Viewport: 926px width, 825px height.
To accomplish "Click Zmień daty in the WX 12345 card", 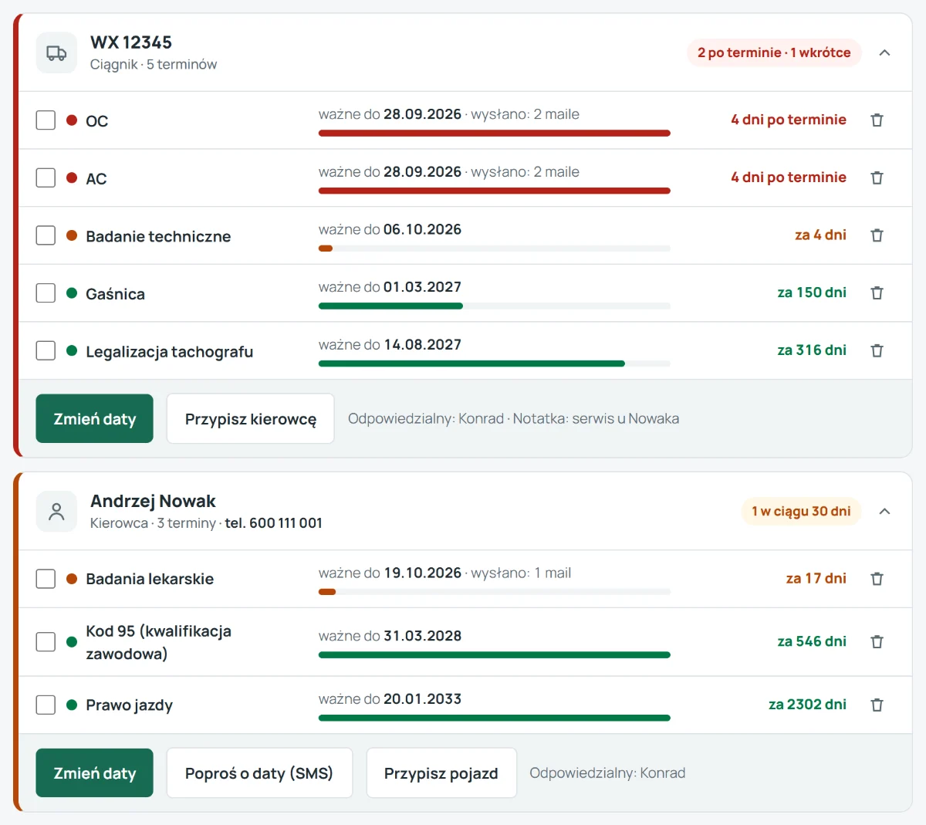I will click(x=94, y=419).
